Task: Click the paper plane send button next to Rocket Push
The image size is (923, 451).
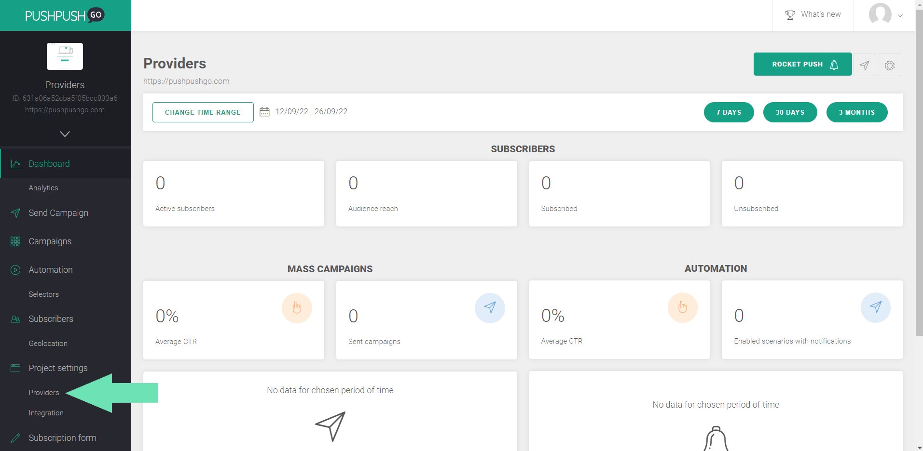Action: coord(865,65)
